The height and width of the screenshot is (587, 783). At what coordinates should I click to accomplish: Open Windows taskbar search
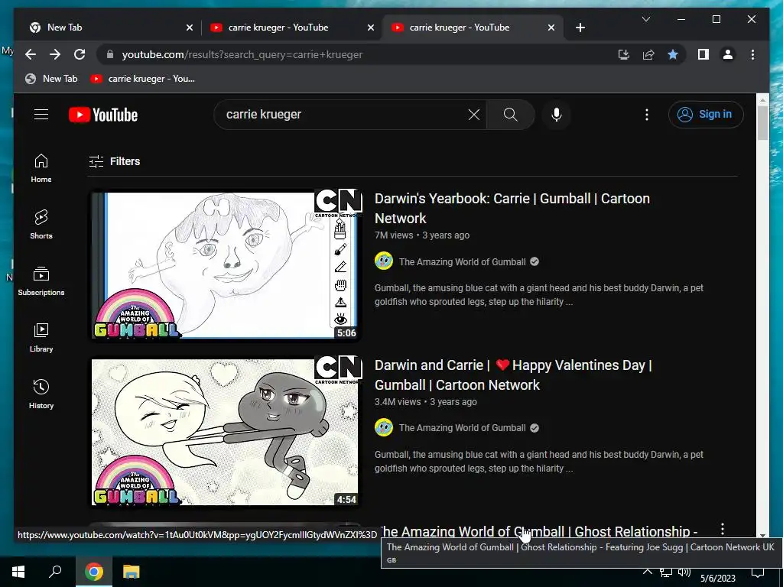55,572
